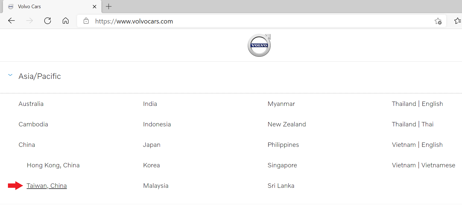462x205 pixels.
Task: Open the Australia site link
Action: click(x=31, y=104)
